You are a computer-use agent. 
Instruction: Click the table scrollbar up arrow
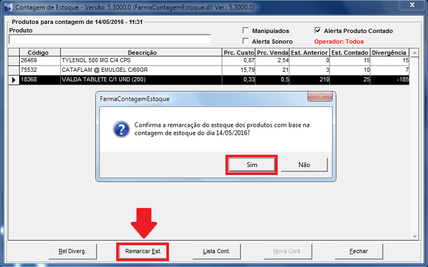[x=415, y=53]
